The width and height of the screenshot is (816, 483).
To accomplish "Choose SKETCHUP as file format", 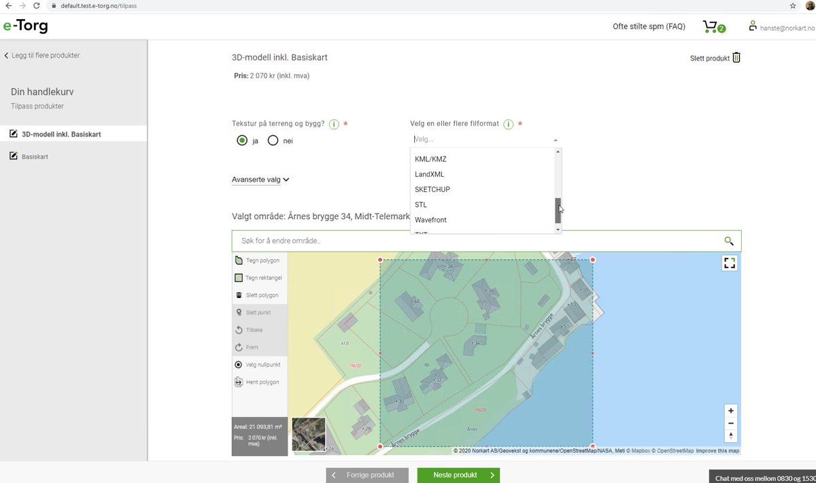I will click(432, 189).
